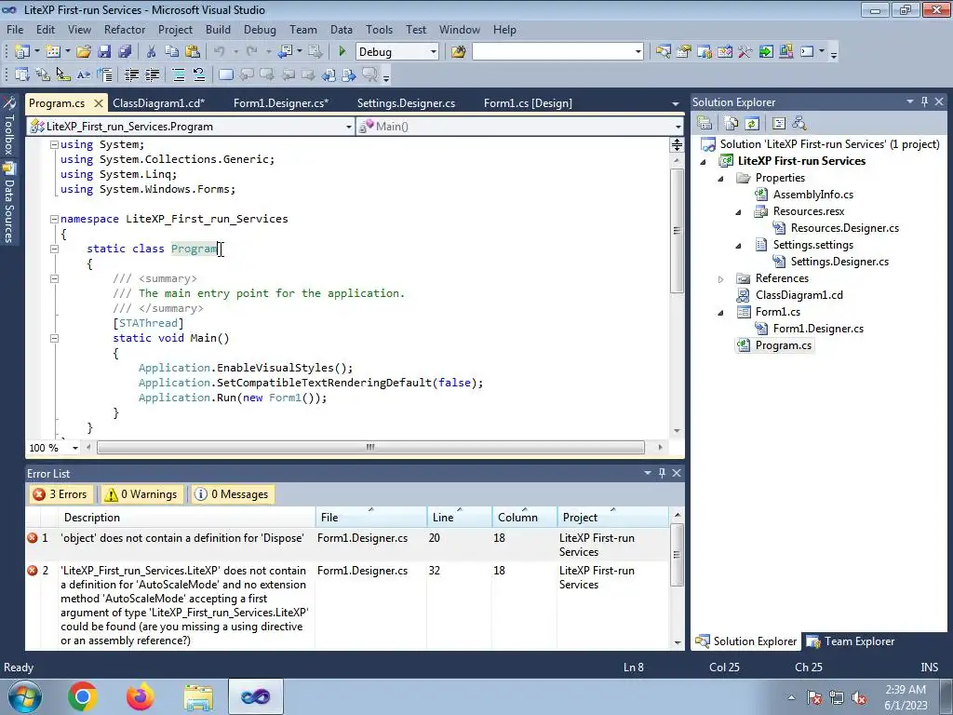Viewport: 953px width, 715px height.
Task: Expand the References tree node
Action: [721, 279]
